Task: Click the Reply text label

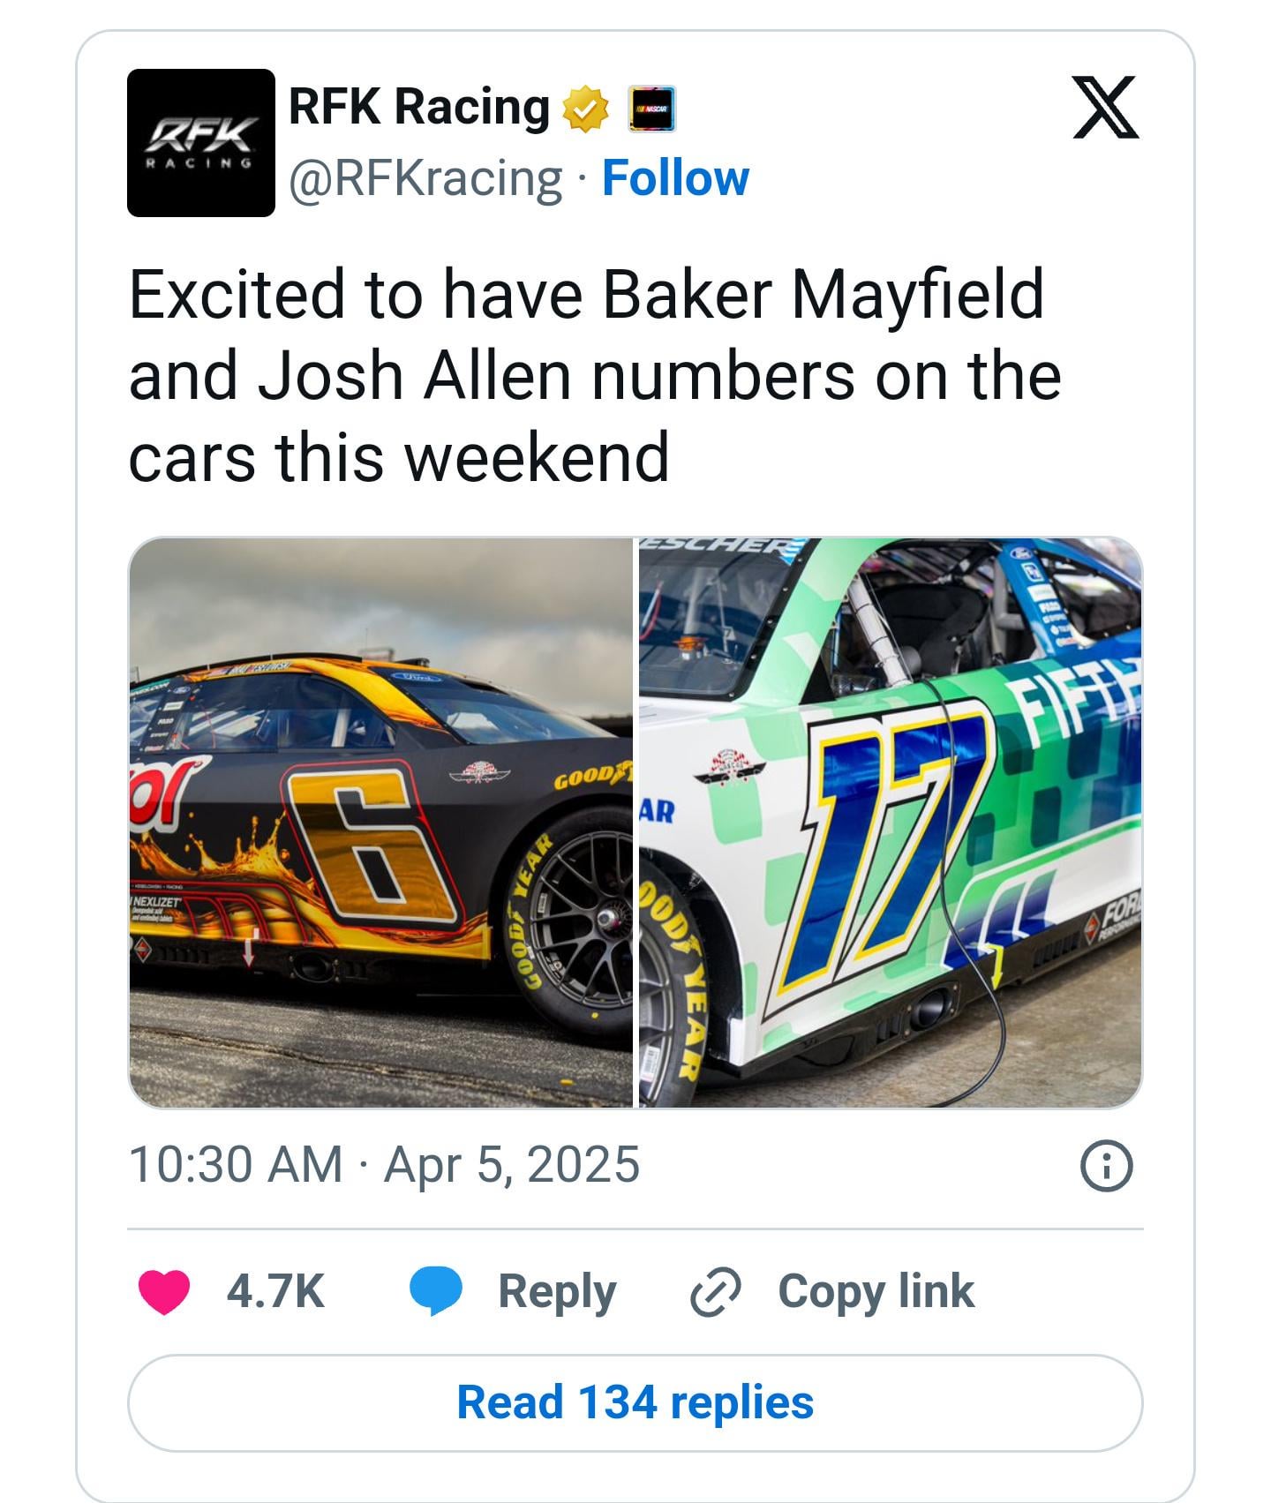Action: [x=557, y=1293]
